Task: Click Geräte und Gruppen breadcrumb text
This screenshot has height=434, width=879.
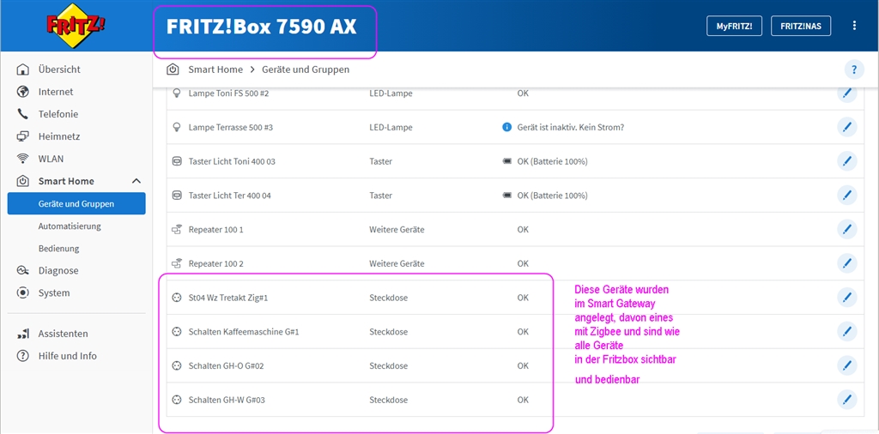Action: (306, 69)
